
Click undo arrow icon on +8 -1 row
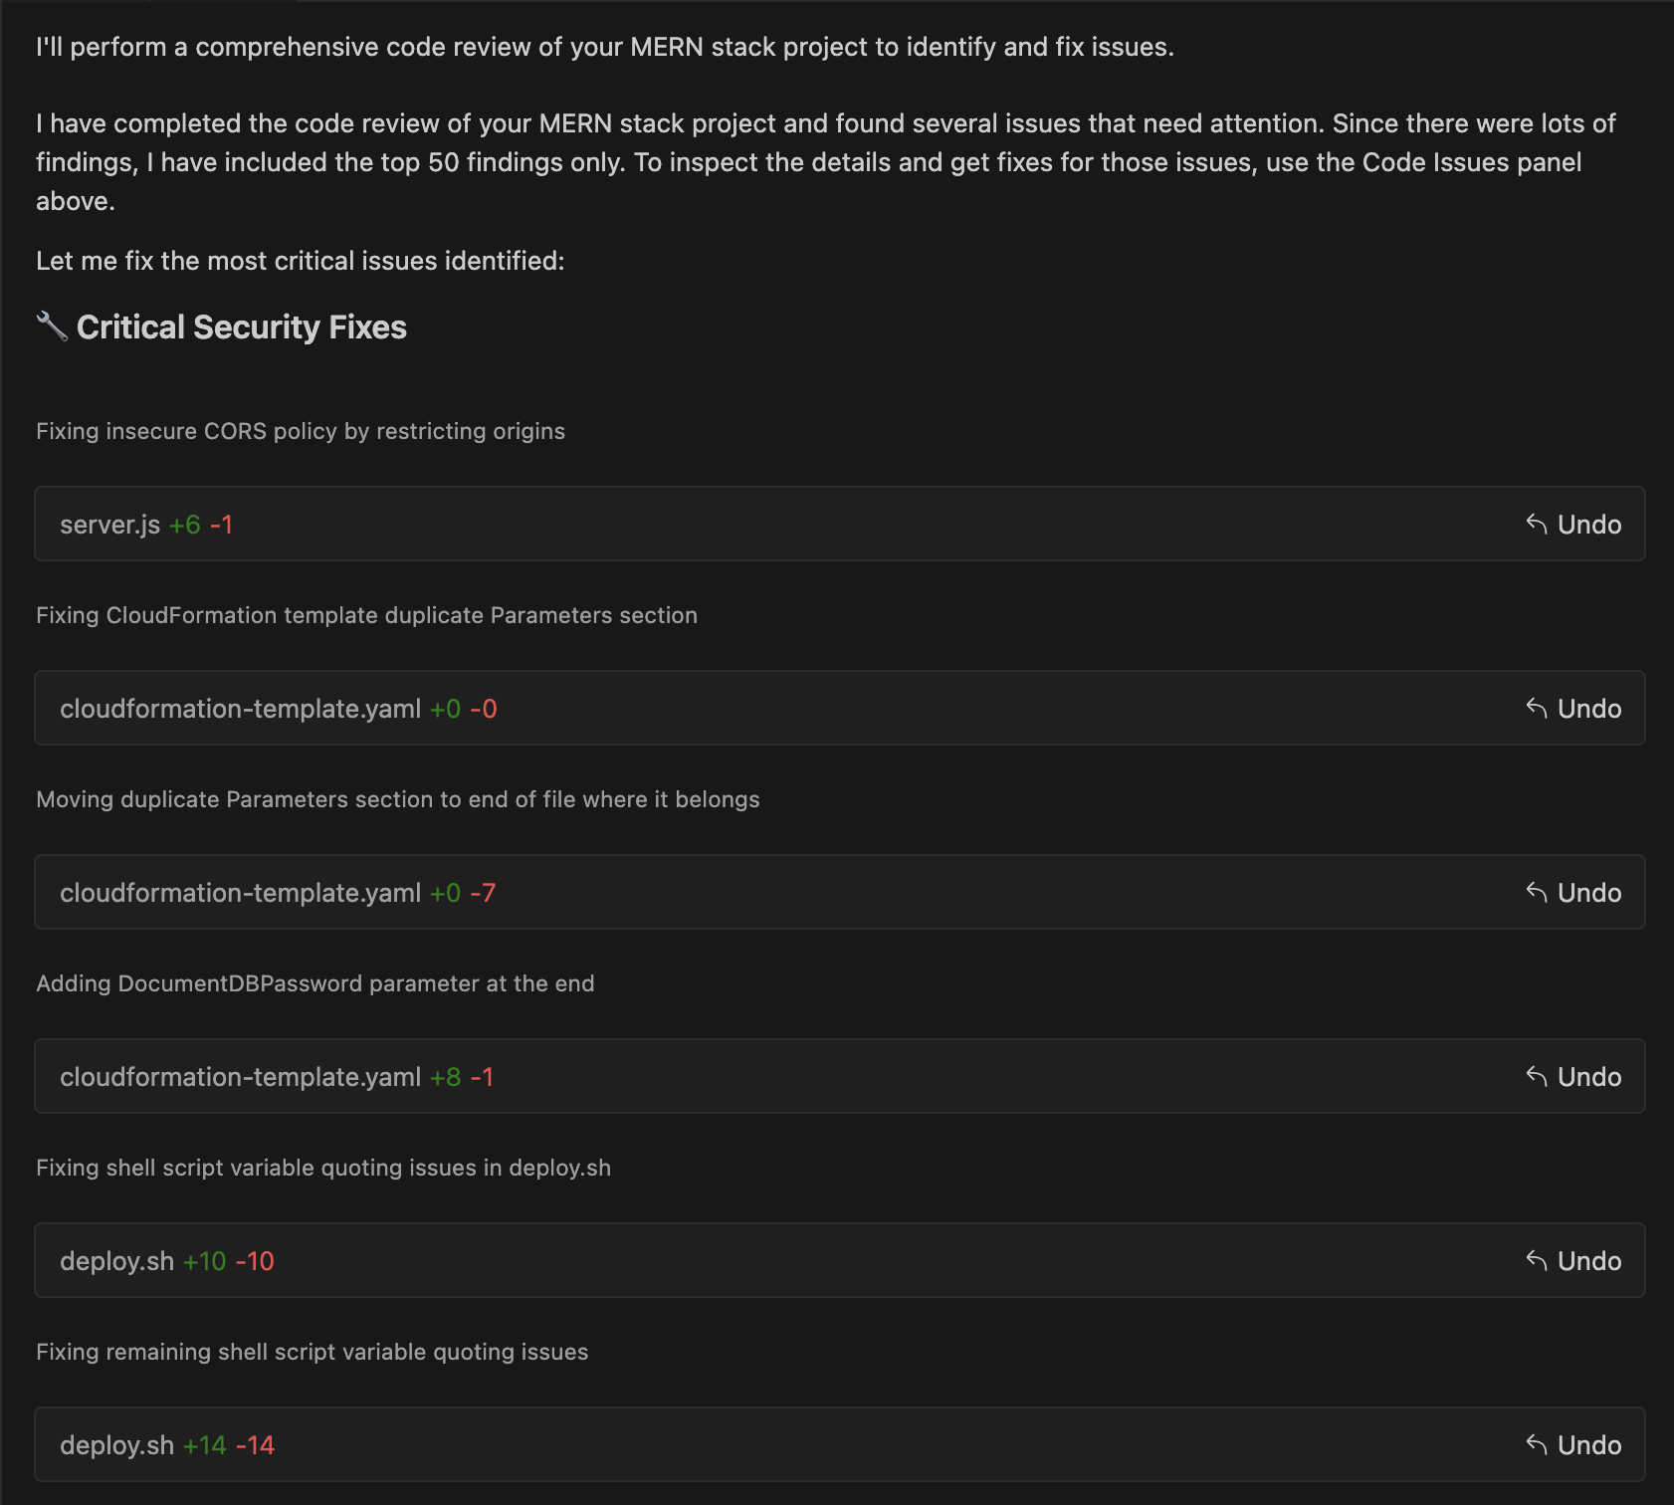pos(1537,1076)
